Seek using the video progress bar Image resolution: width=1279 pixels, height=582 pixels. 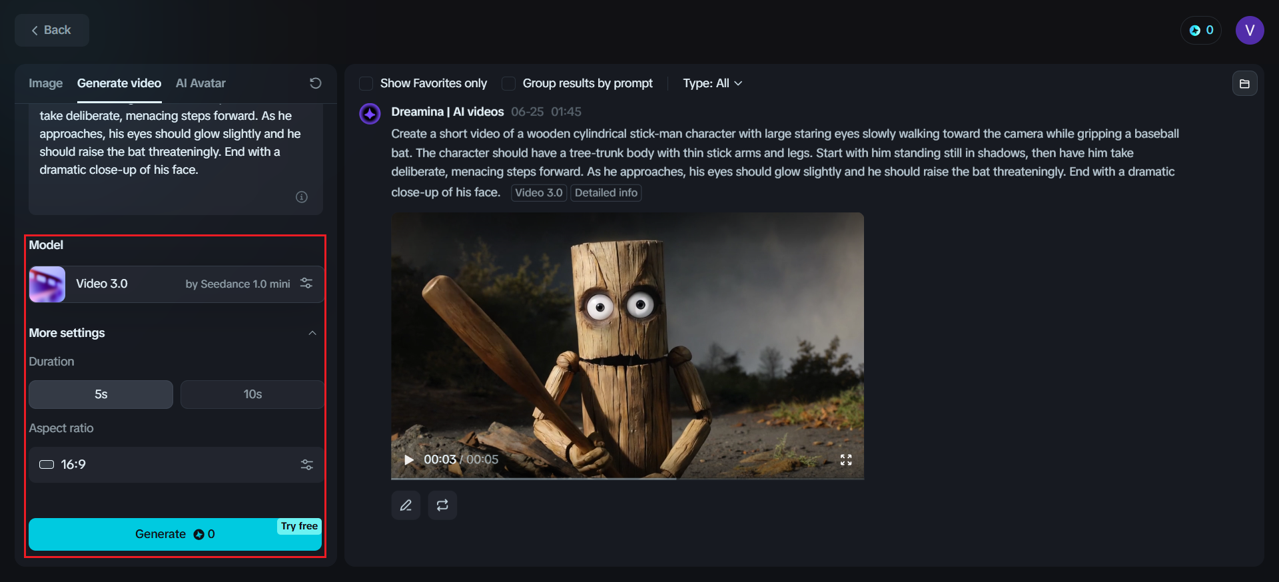click(x=628, y=478)
